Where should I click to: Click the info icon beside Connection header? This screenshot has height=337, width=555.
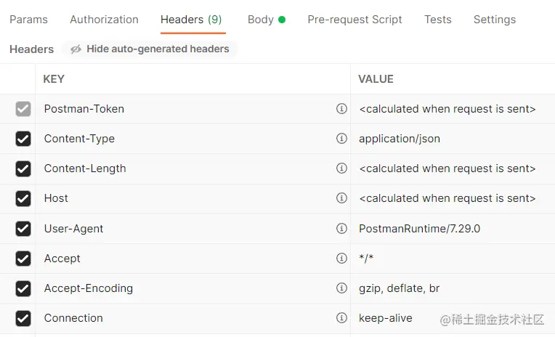tap(341, 318)
